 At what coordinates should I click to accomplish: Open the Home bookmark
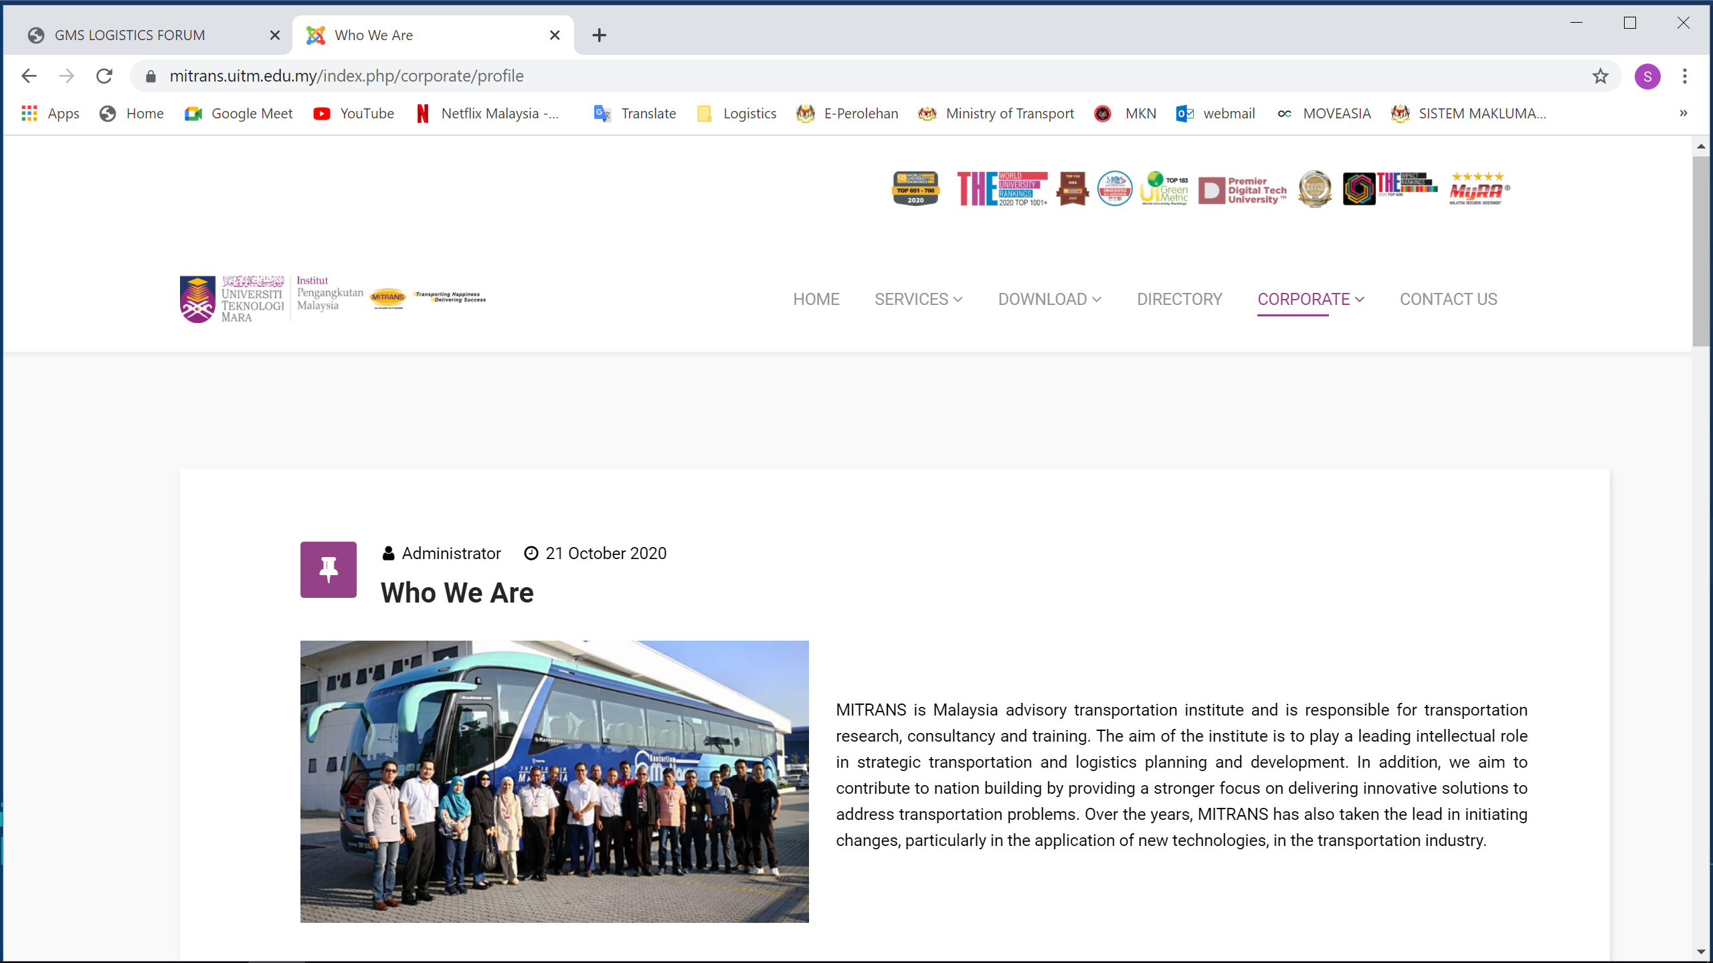[x=132, y=114]
